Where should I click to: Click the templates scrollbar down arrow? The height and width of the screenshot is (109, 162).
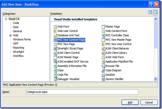(156, 79)
